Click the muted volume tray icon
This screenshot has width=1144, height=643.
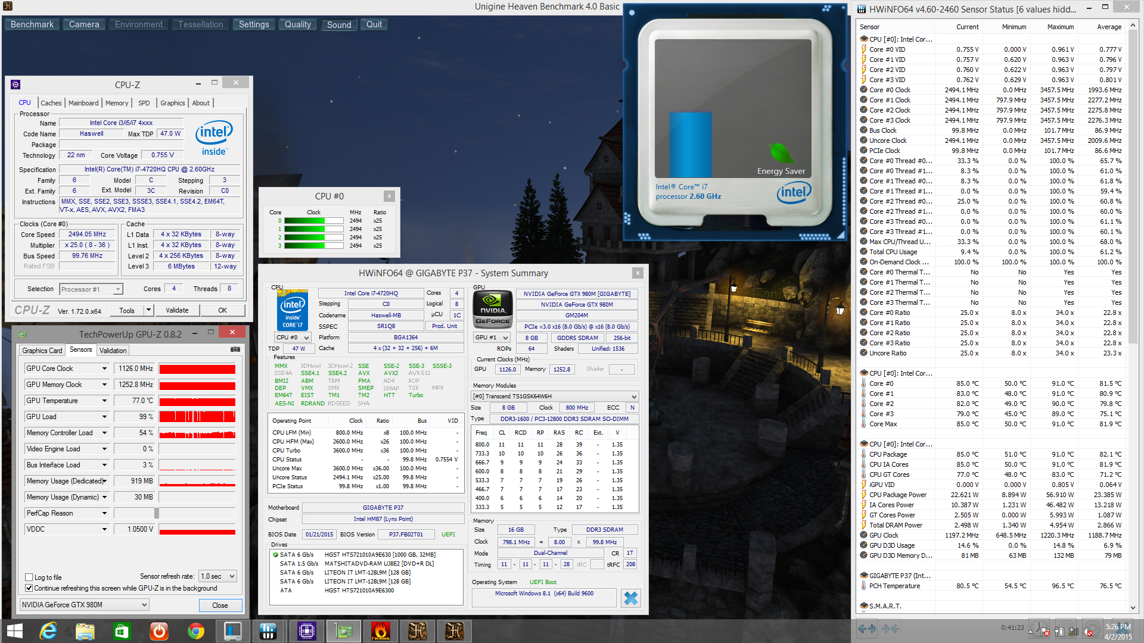click(1088, 632)
